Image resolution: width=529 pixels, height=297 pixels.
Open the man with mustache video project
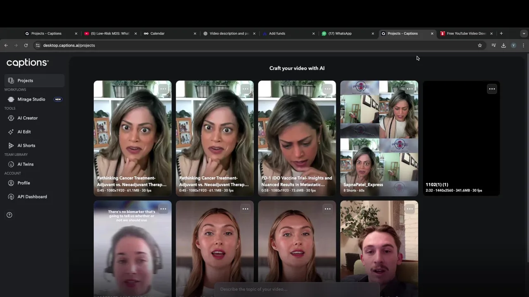click(379, 249)
